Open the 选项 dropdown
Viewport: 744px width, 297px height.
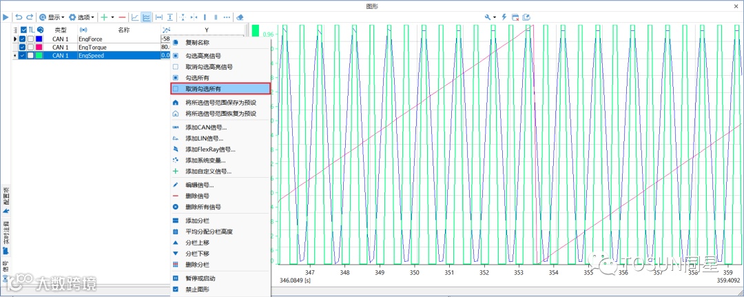click(81, 17)
